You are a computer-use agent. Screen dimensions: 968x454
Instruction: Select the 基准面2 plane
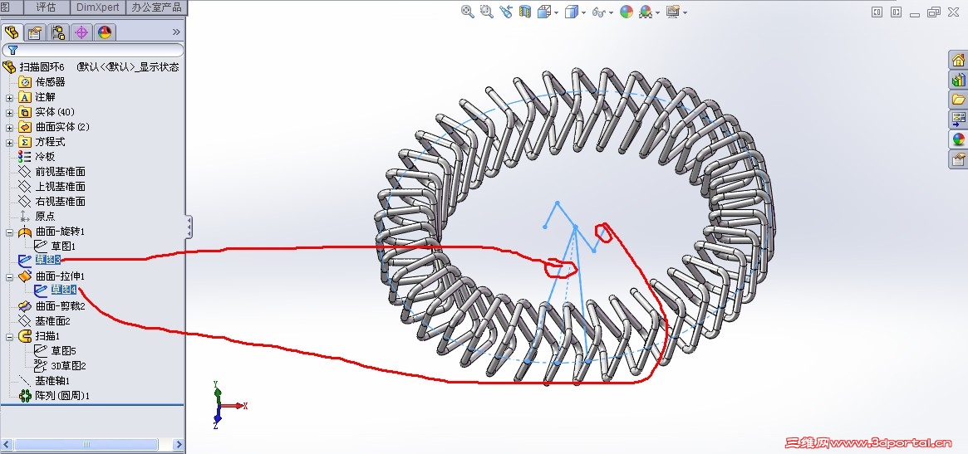[52, 320]
